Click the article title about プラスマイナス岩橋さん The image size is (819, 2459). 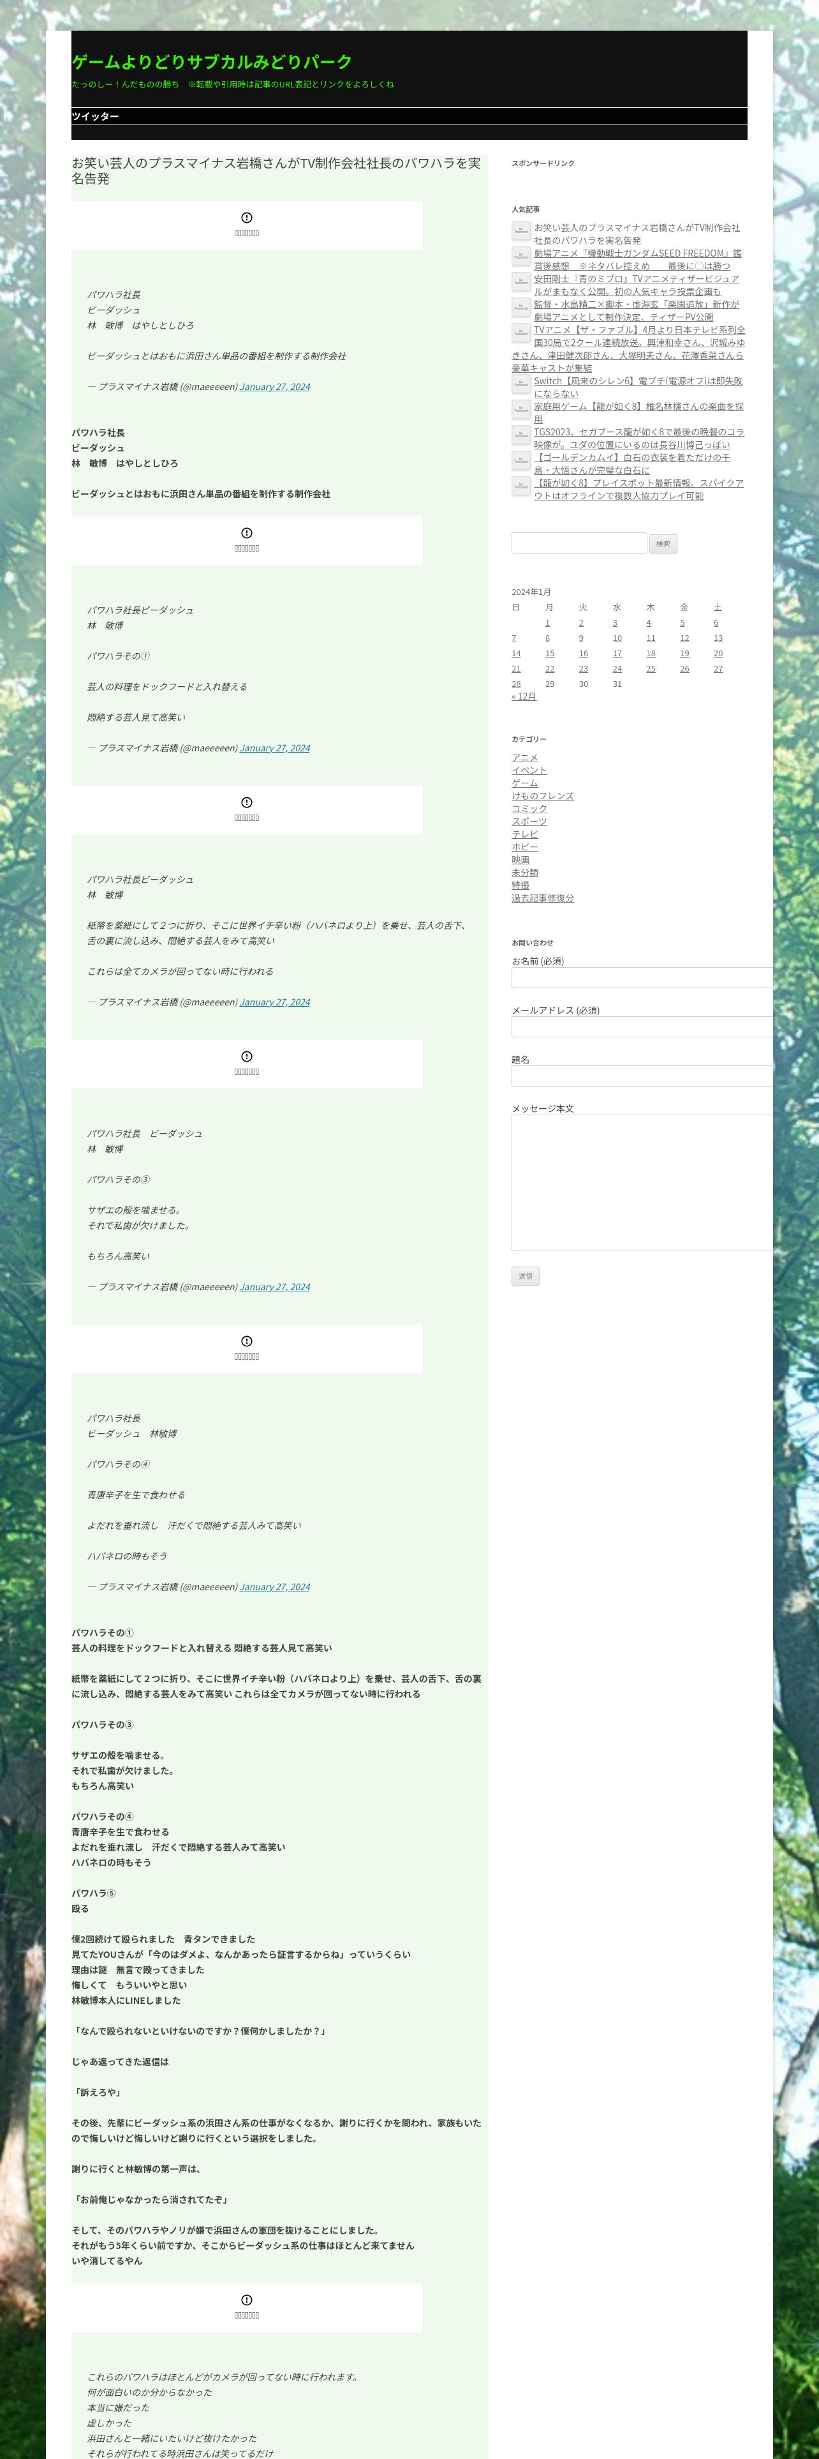[276, 171]
